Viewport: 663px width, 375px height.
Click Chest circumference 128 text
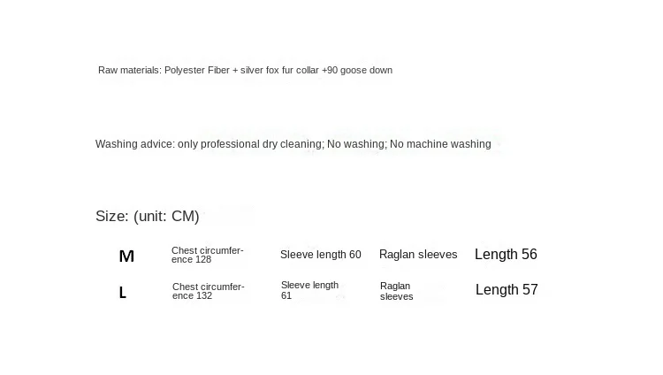pyautogui.click(x=207, y=255)
